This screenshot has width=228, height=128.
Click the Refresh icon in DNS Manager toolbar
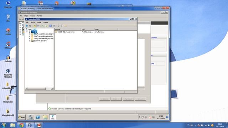[x=43, y=26]
